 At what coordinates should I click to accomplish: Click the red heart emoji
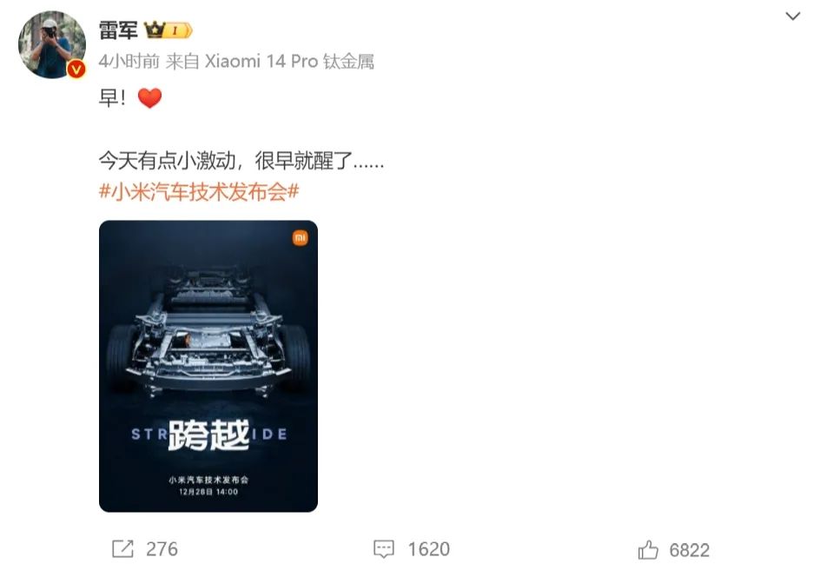(150, 98)
